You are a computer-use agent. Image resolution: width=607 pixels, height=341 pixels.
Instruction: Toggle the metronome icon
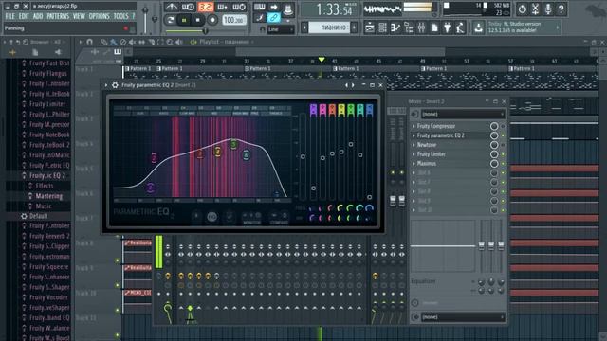[171, 7]
